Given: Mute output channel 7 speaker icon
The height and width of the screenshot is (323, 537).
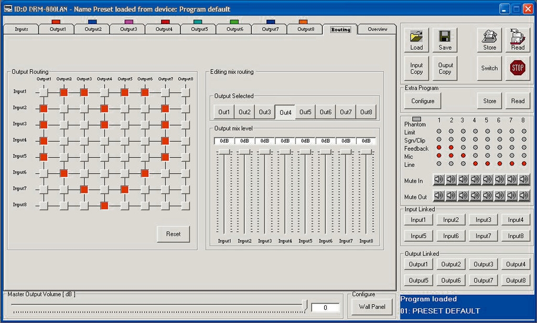Looking at the screenshot, I should click(x=512, y=195).
